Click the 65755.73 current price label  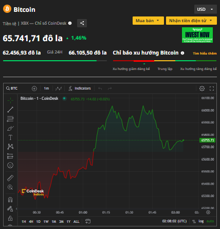click(x=208, y=140)
